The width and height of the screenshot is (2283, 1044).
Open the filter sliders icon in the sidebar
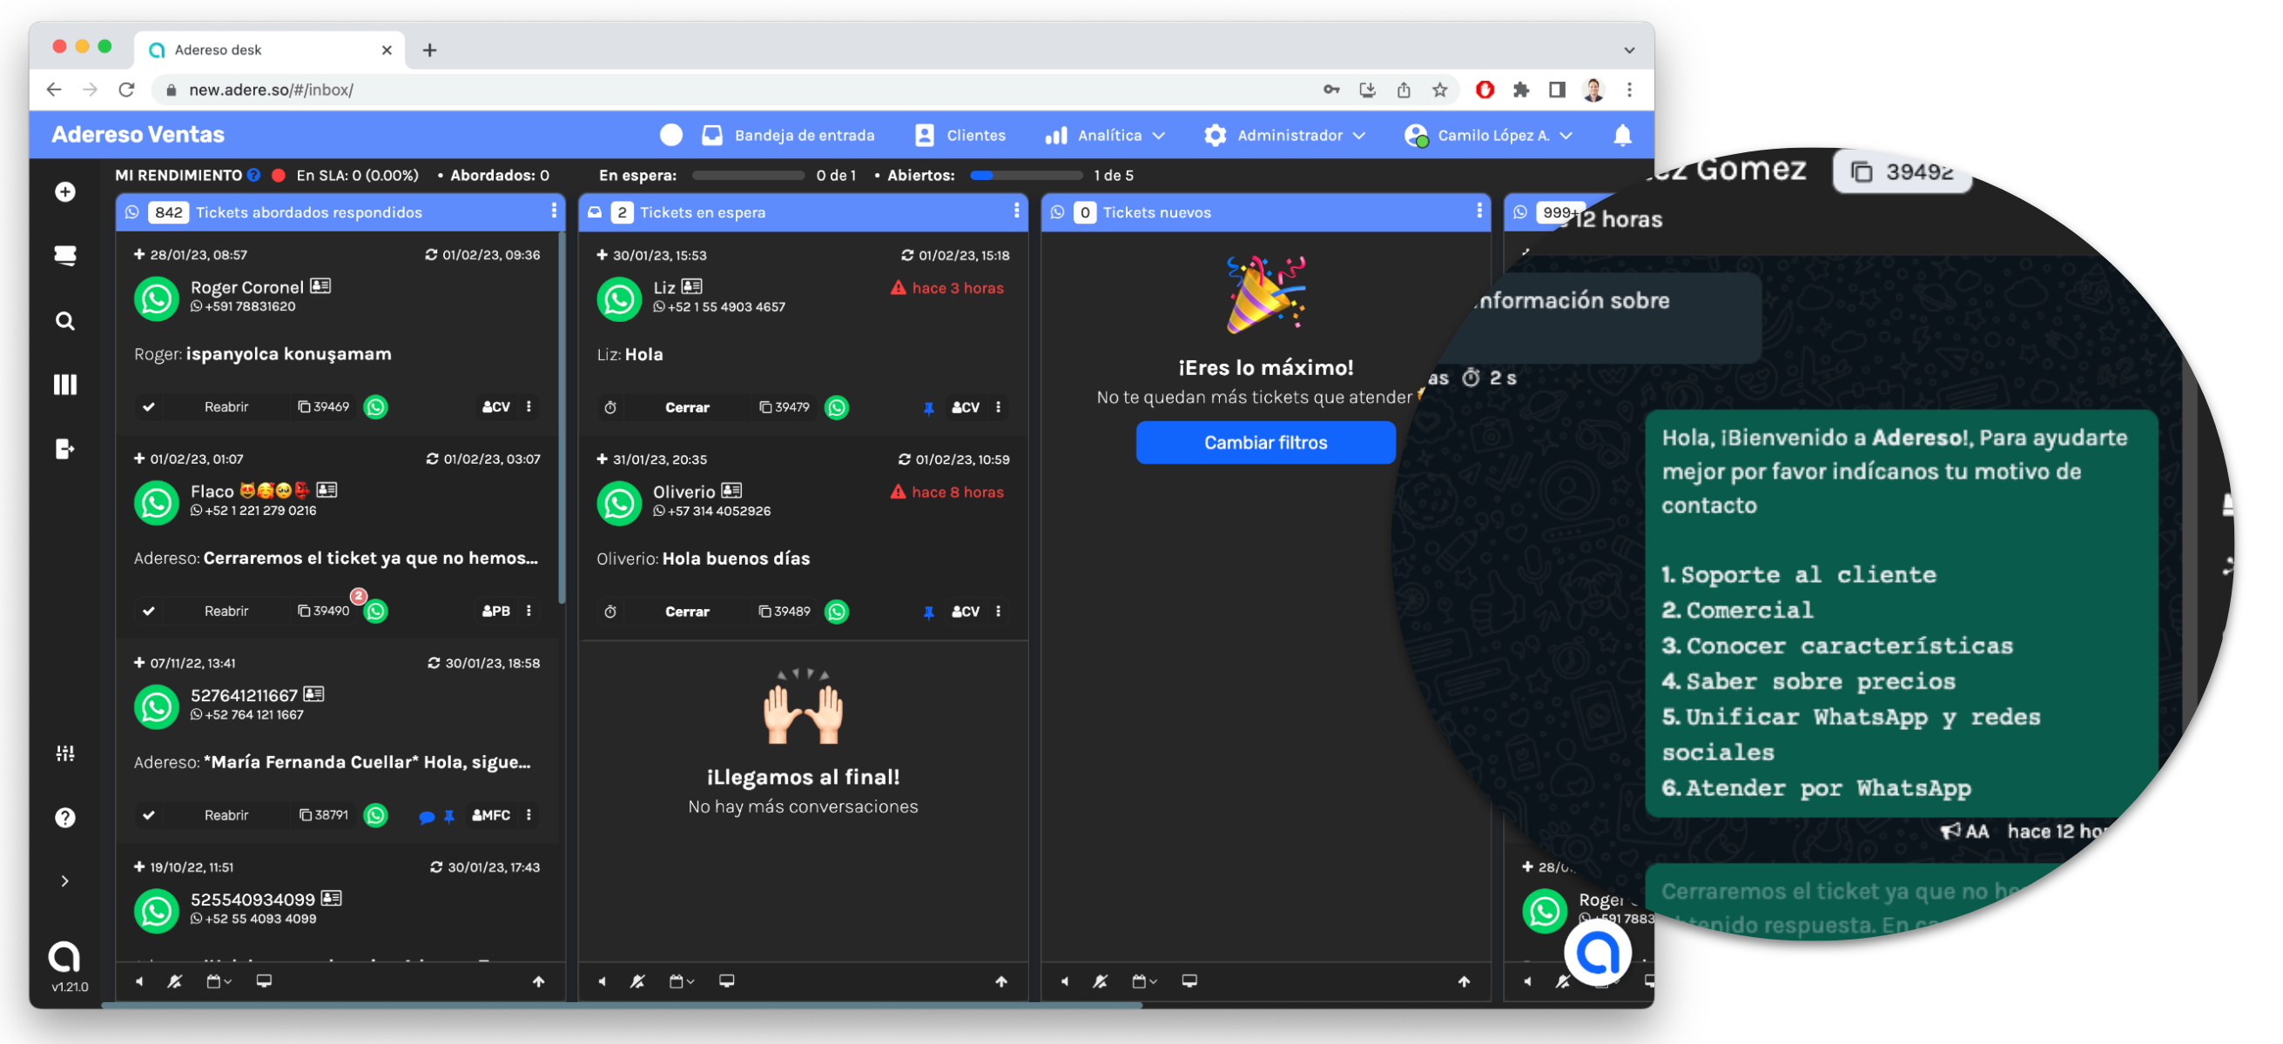(64, 753)
